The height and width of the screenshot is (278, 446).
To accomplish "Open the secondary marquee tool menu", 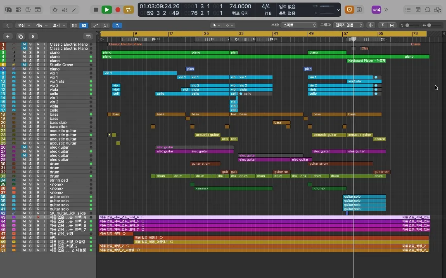I will pos(229,26).
